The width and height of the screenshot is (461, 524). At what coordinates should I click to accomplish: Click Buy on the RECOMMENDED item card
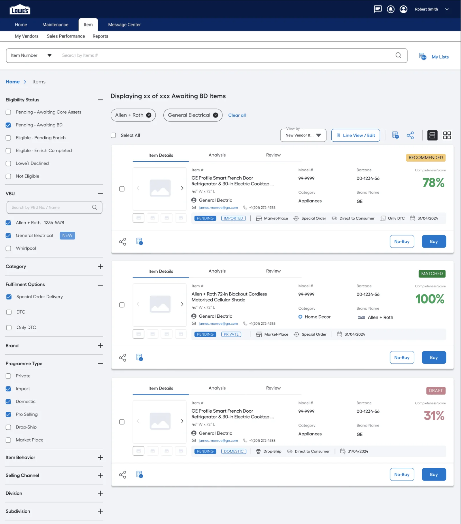tap(434, 242)
